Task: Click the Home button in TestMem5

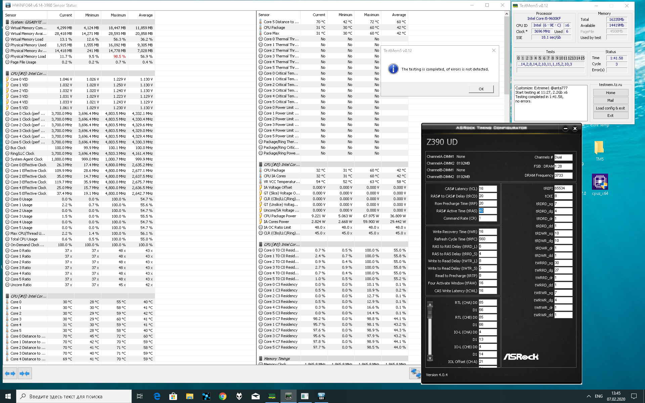Action: point(610,93)
